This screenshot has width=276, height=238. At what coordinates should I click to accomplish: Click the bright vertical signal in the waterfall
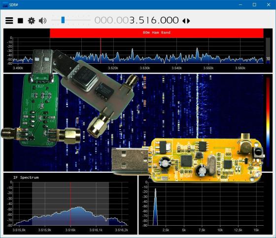point(197,106)
